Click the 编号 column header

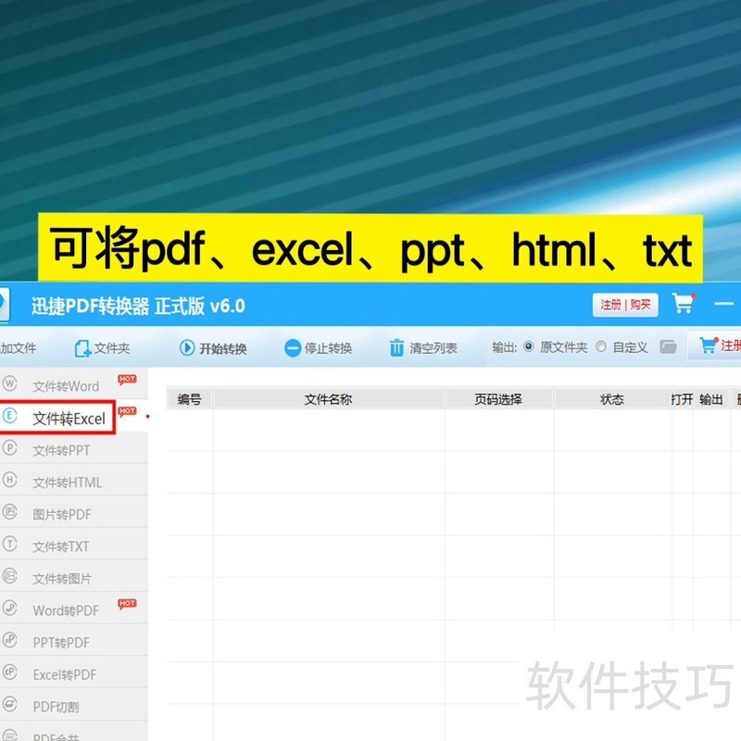[190, 399]
